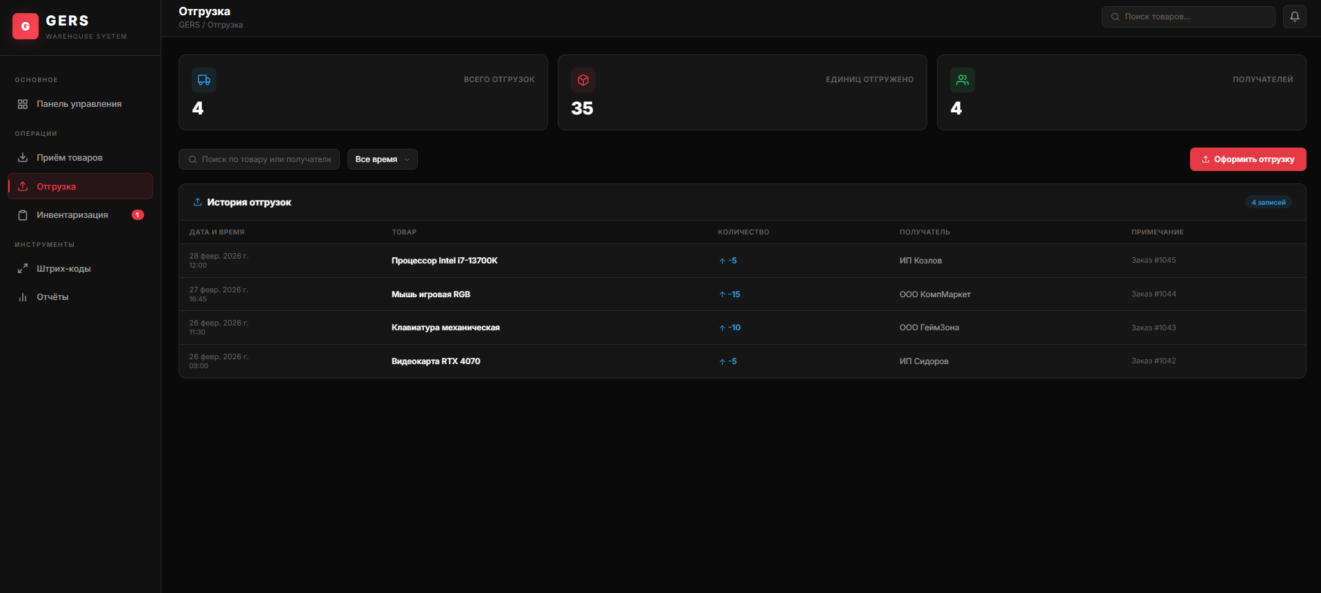
Task: Select Штрих-коды in the sidebar
Action: pos(63,269)
